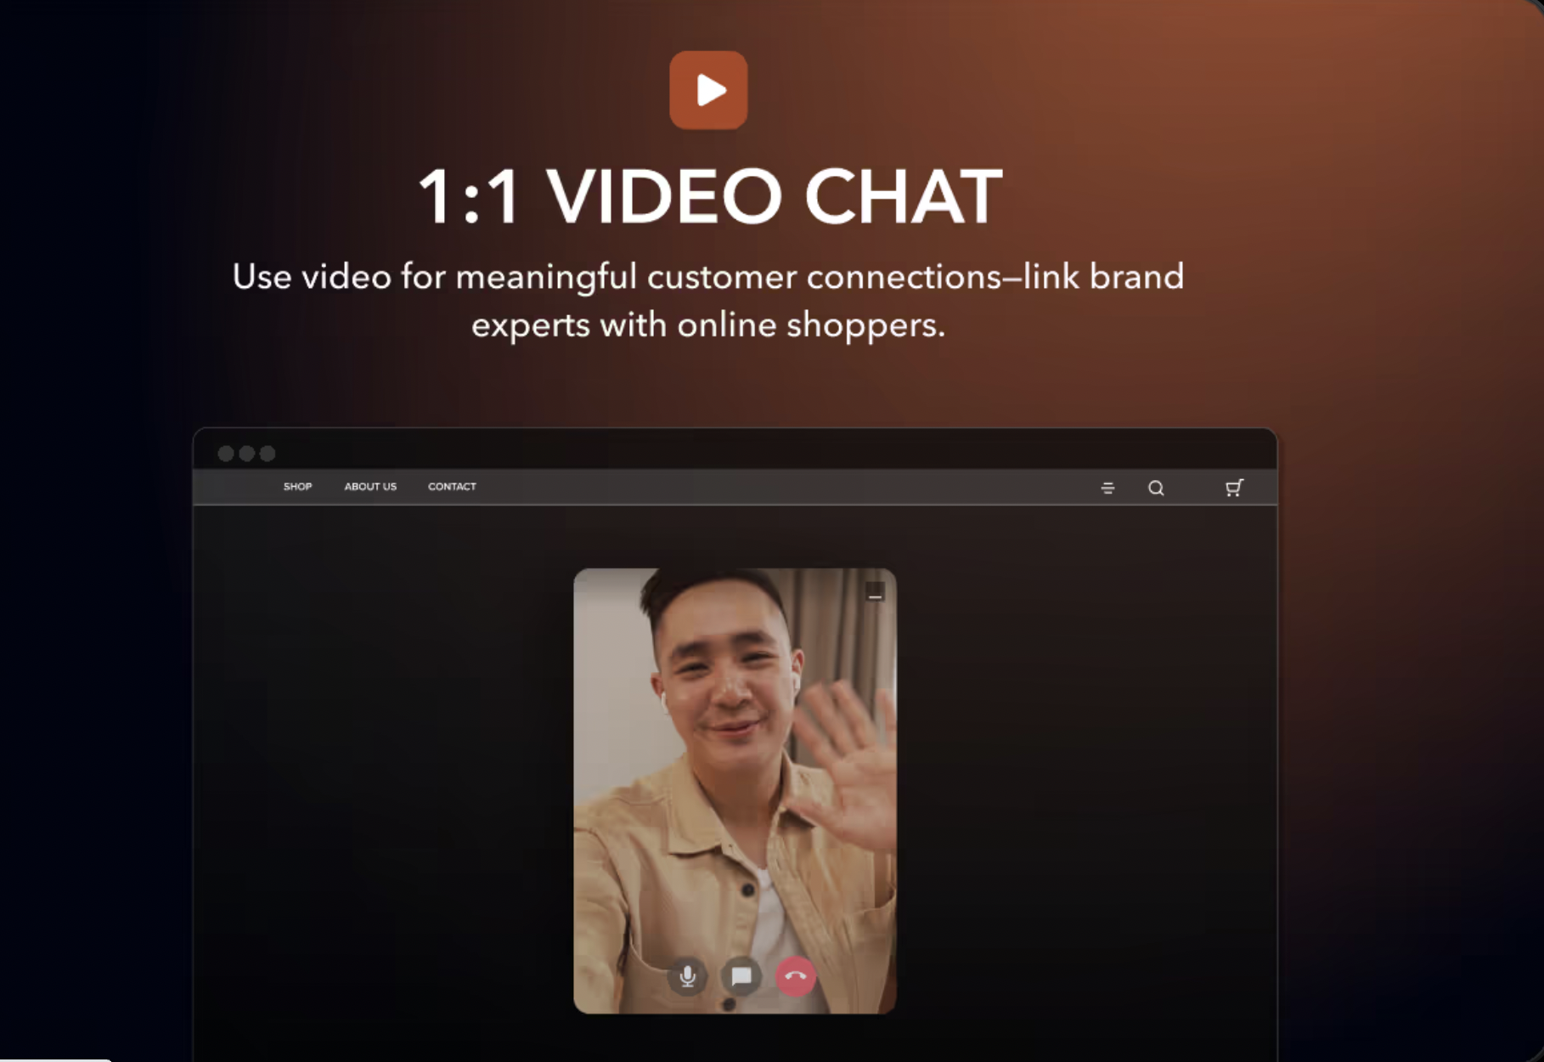End the call with red hang-up button

796,976
